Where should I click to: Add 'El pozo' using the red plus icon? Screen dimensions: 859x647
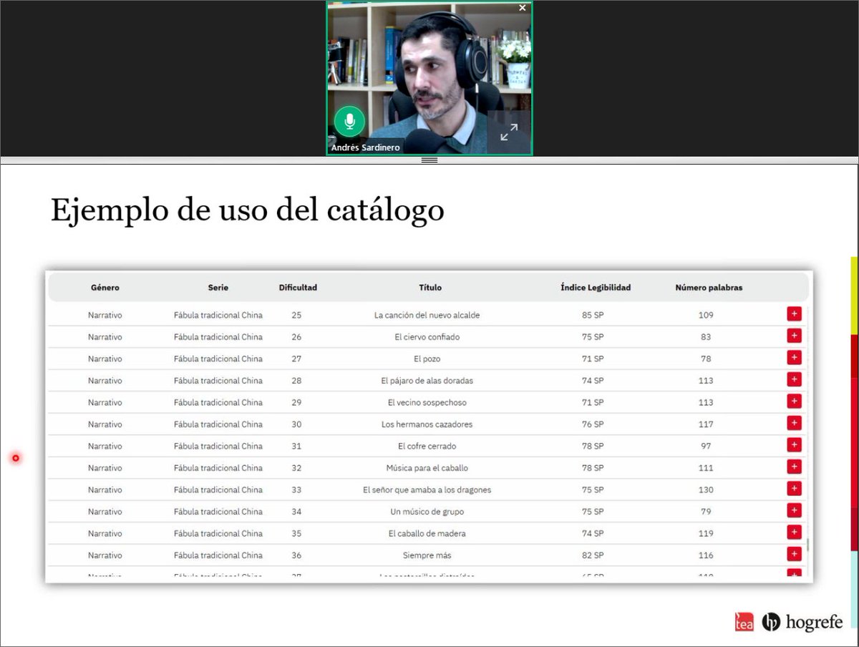[x=794, y=358]
